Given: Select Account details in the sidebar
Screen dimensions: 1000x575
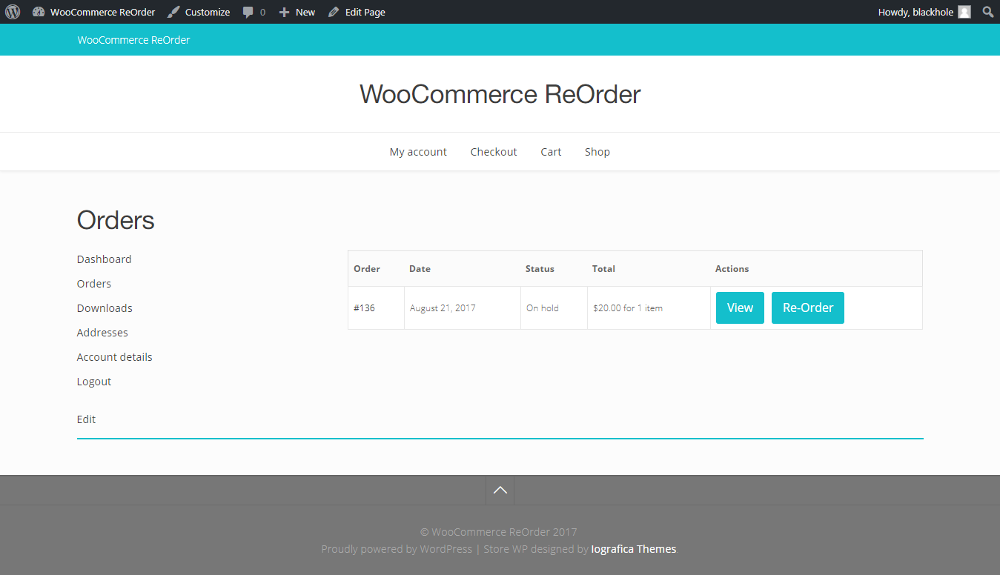Looking at the screenshot, I should (114, 356).
